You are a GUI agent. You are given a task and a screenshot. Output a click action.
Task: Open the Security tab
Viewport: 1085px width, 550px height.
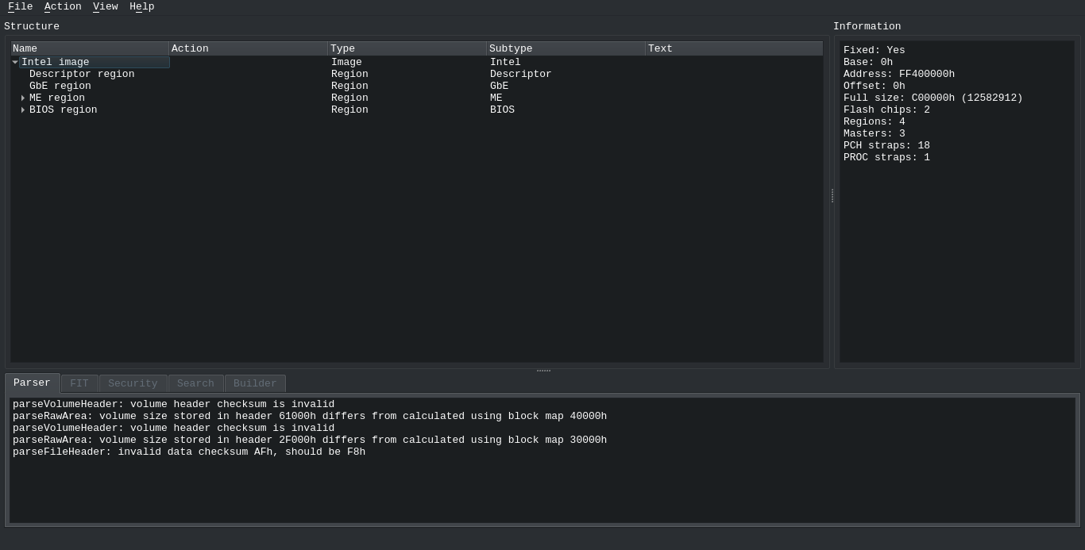click(133, 383)
